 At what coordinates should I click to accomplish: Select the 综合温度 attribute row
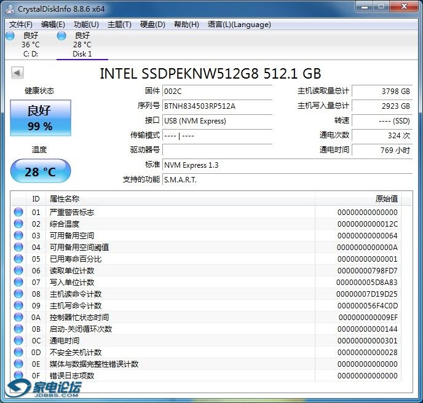click(x=206, y=224)
